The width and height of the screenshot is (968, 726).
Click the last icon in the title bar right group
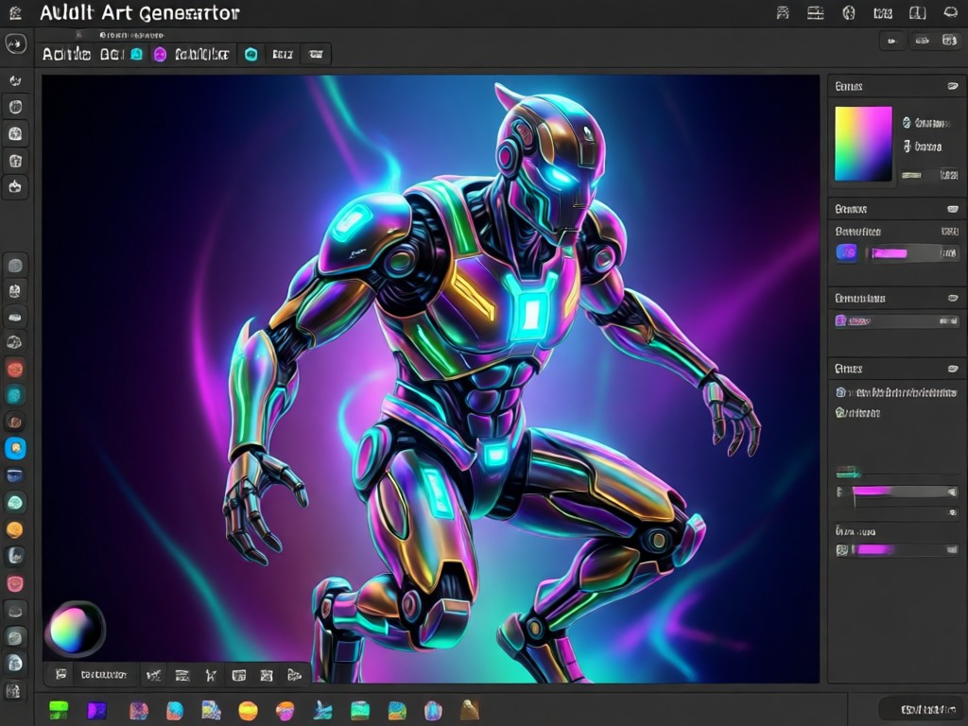[x=951, y=13]
